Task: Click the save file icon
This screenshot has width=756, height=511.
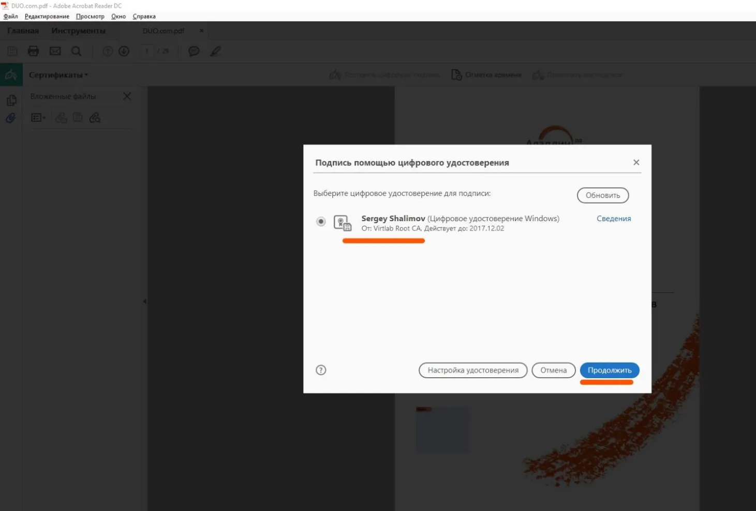Action: coord(12,51)
